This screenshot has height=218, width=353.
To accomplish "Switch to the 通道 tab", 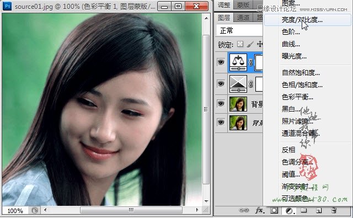I will click(243, 18).
